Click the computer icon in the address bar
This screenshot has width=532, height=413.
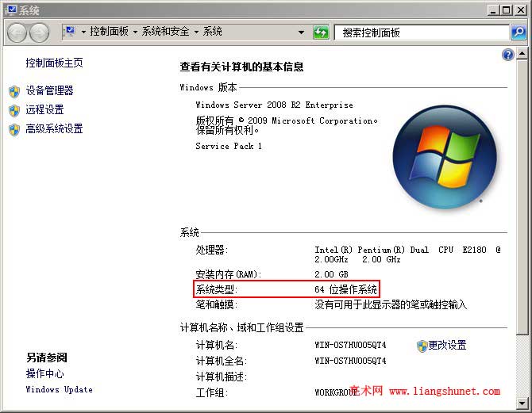click(x=70, y=32)
